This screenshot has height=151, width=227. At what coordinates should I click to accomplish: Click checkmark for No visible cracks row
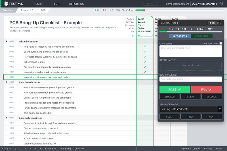pyautogui.click(x=145, y=57)
